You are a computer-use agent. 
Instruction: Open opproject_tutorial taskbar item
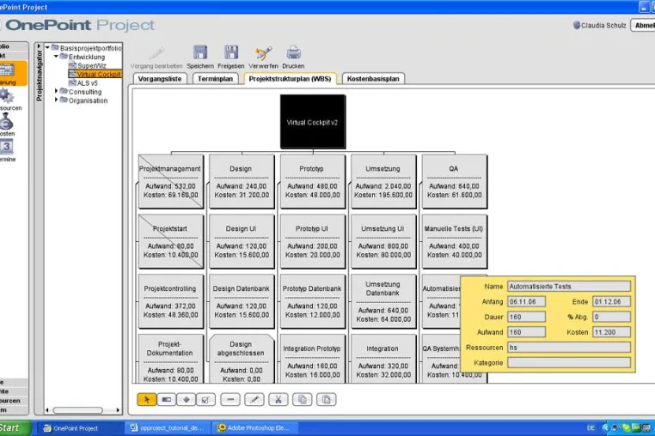(167, 428)
